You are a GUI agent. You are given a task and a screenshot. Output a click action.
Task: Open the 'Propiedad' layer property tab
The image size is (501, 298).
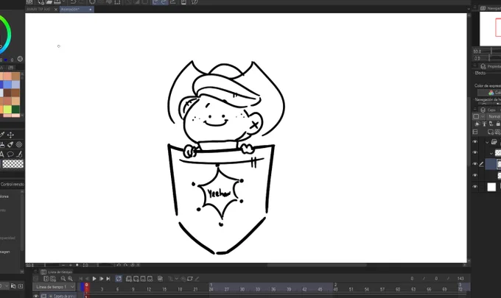[x=491, y=66]
